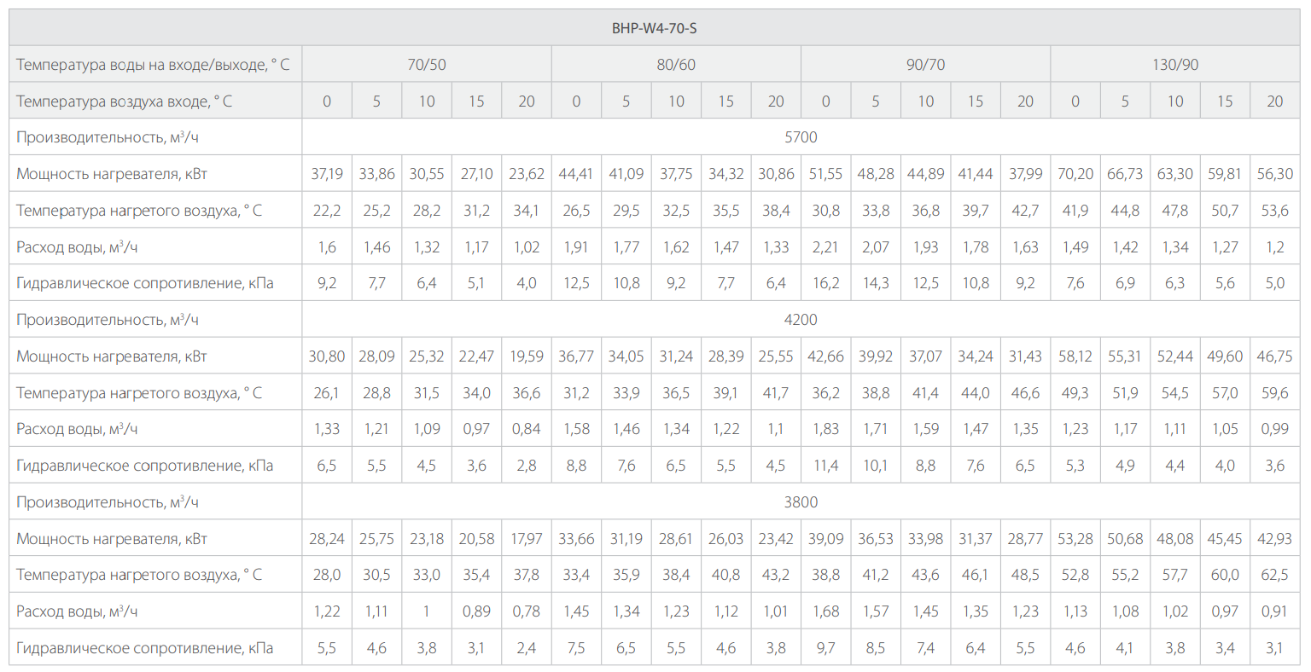The width and height of the screenshot is (1311, 672).
Task: Select the 'Температура воздуха входе' row label
Action: [x=124, y=101]
